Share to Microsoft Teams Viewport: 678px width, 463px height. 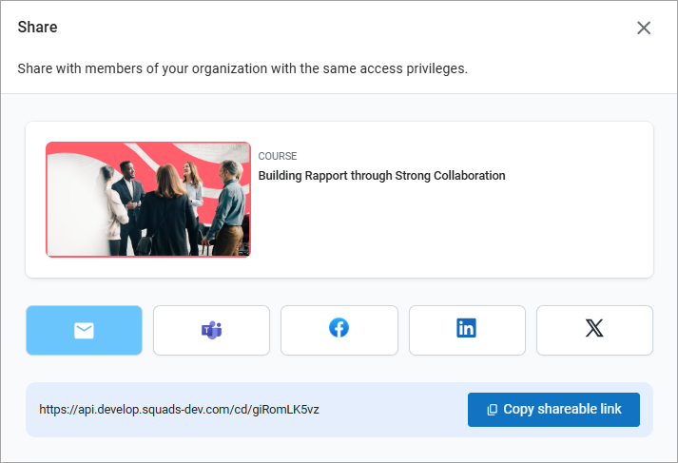click(211, 330)
